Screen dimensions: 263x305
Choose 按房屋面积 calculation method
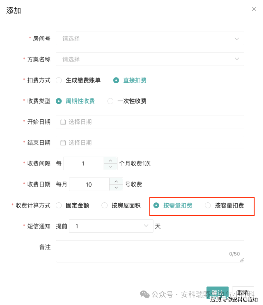pyautogui.click(x=105, y=205)
